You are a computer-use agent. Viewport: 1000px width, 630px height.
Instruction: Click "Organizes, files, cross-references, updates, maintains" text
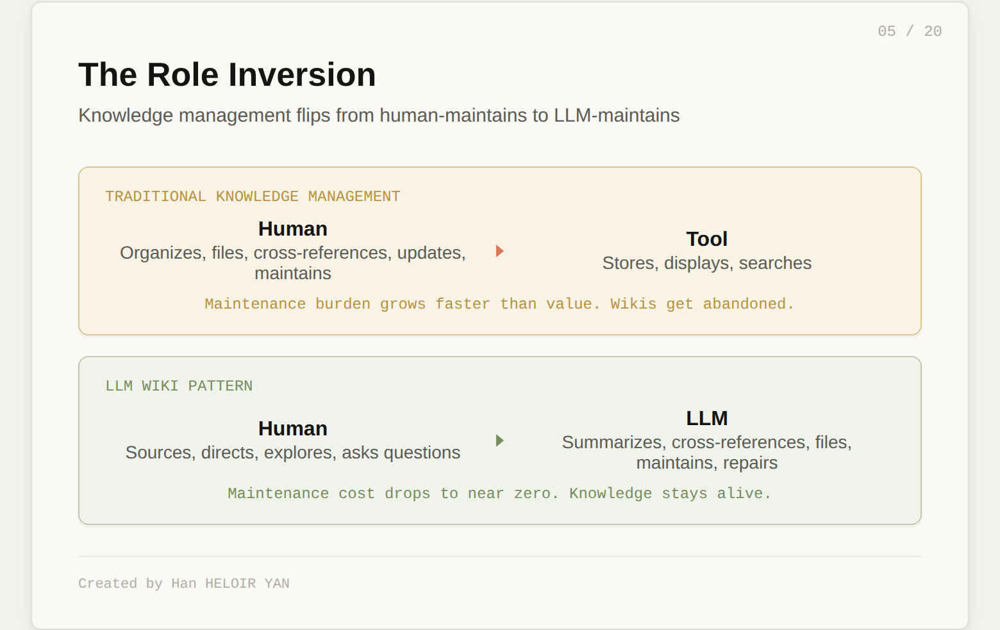(x=293, y=263)
